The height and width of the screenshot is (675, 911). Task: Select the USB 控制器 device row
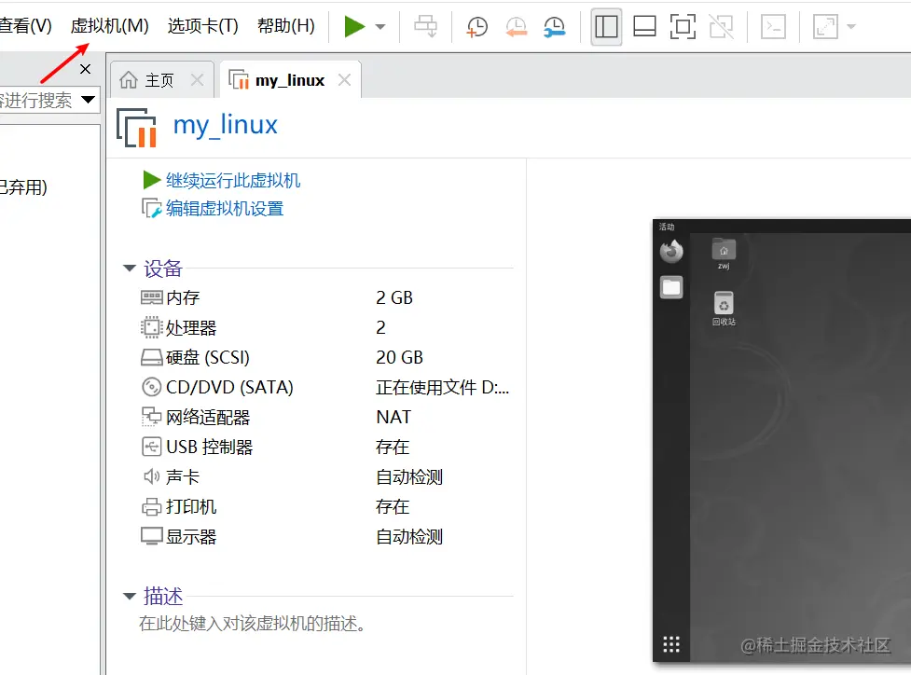coord(325,448)
